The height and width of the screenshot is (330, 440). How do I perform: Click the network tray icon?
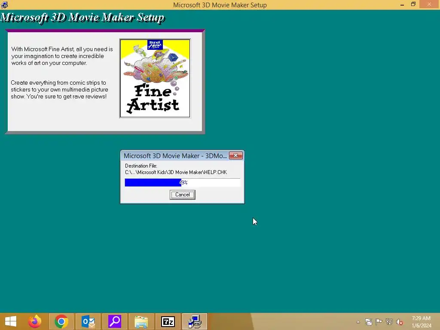pyautogui.click(x=389, y=322)
